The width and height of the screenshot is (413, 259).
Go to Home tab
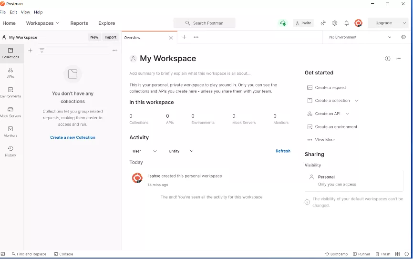point(9,23)
